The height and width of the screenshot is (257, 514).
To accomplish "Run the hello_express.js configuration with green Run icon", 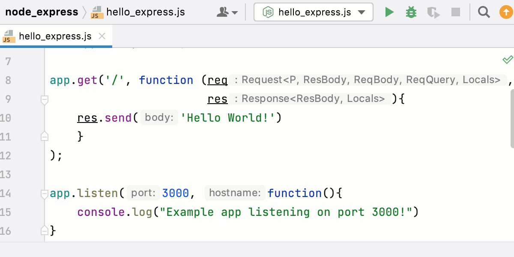I will [x=389, y=12].
